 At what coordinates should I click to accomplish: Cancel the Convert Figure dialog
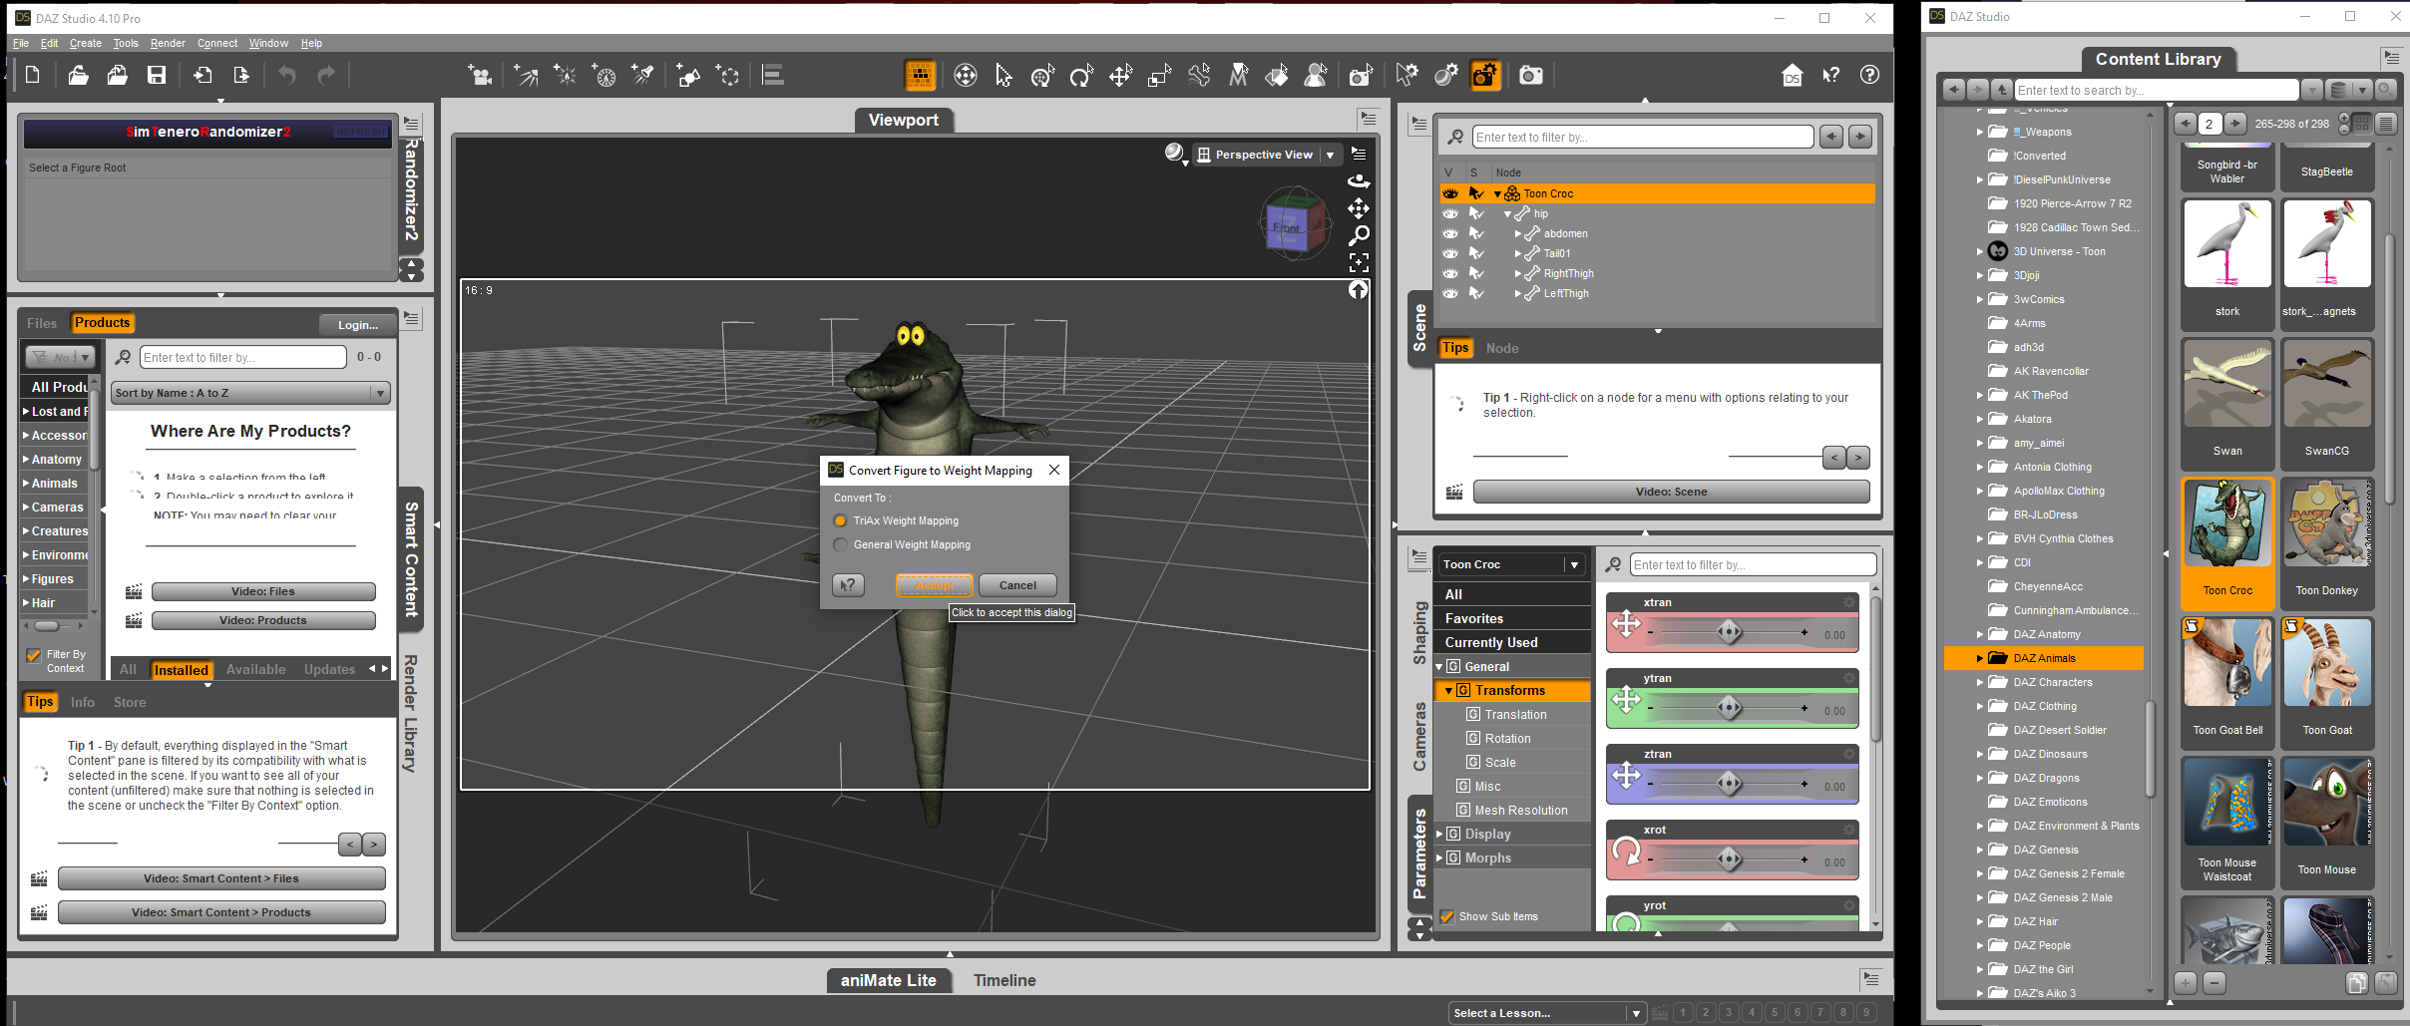tap(1017, 585)
